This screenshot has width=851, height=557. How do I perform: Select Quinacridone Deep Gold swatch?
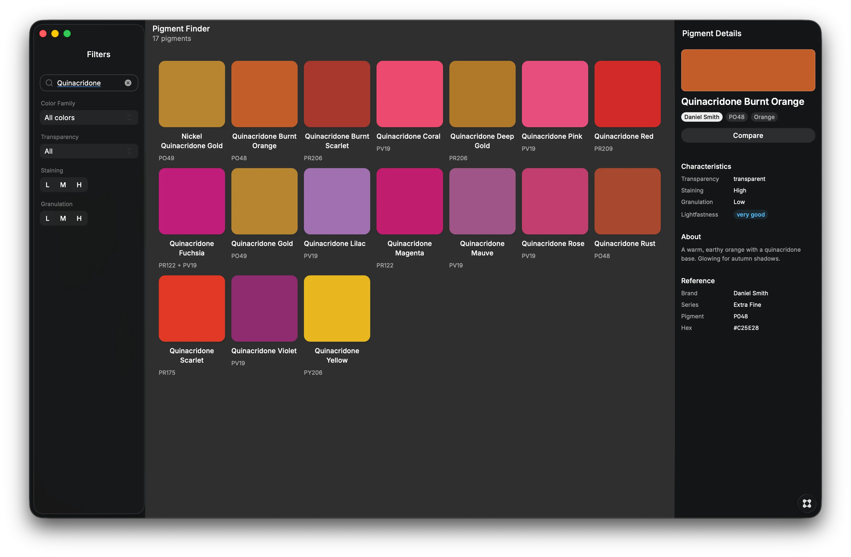(482, 94)
